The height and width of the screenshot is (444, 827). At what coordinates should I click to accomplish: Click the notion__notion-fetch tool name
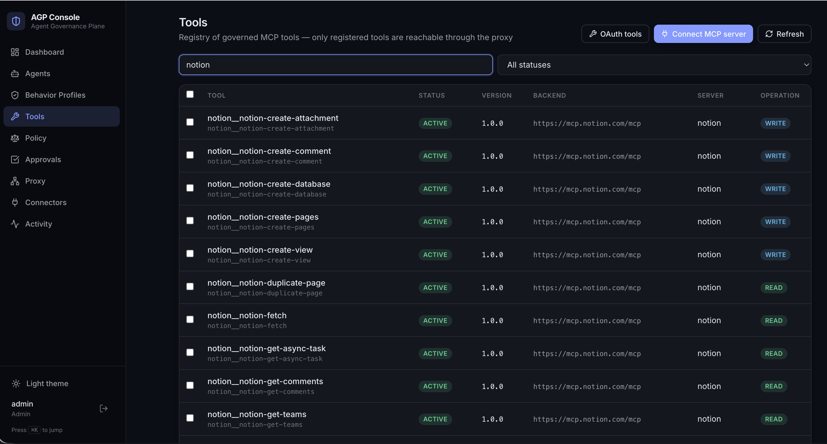pos(247,315)
